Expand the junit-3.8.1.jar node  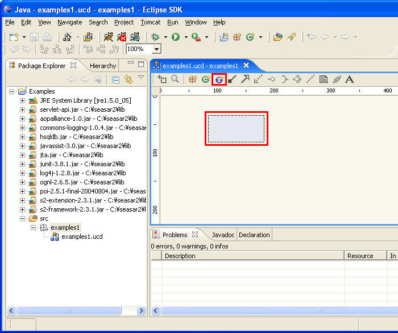click(23, 164)
